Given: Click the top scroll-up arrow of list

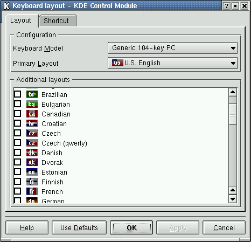Looking at the screenshot, I should click(x=233, y=92).
